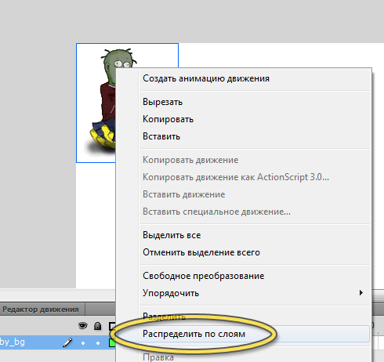This screenshot has width=384, height=362.
Task: Toggle green outline swatch of by_bg layer
Action: [x=112, y=342]
